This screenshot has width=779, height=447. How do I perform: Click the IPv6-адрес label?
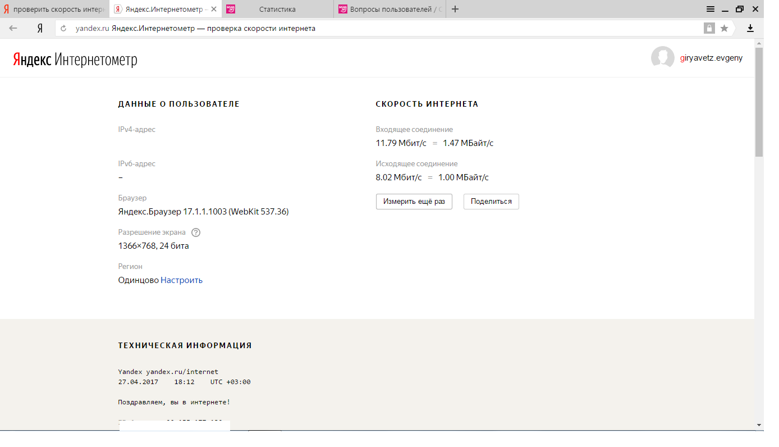click(x=137, y=164)
